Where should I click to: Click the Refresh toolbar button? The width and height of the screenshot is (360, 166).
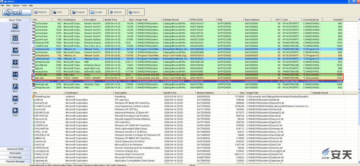point(41,12)
